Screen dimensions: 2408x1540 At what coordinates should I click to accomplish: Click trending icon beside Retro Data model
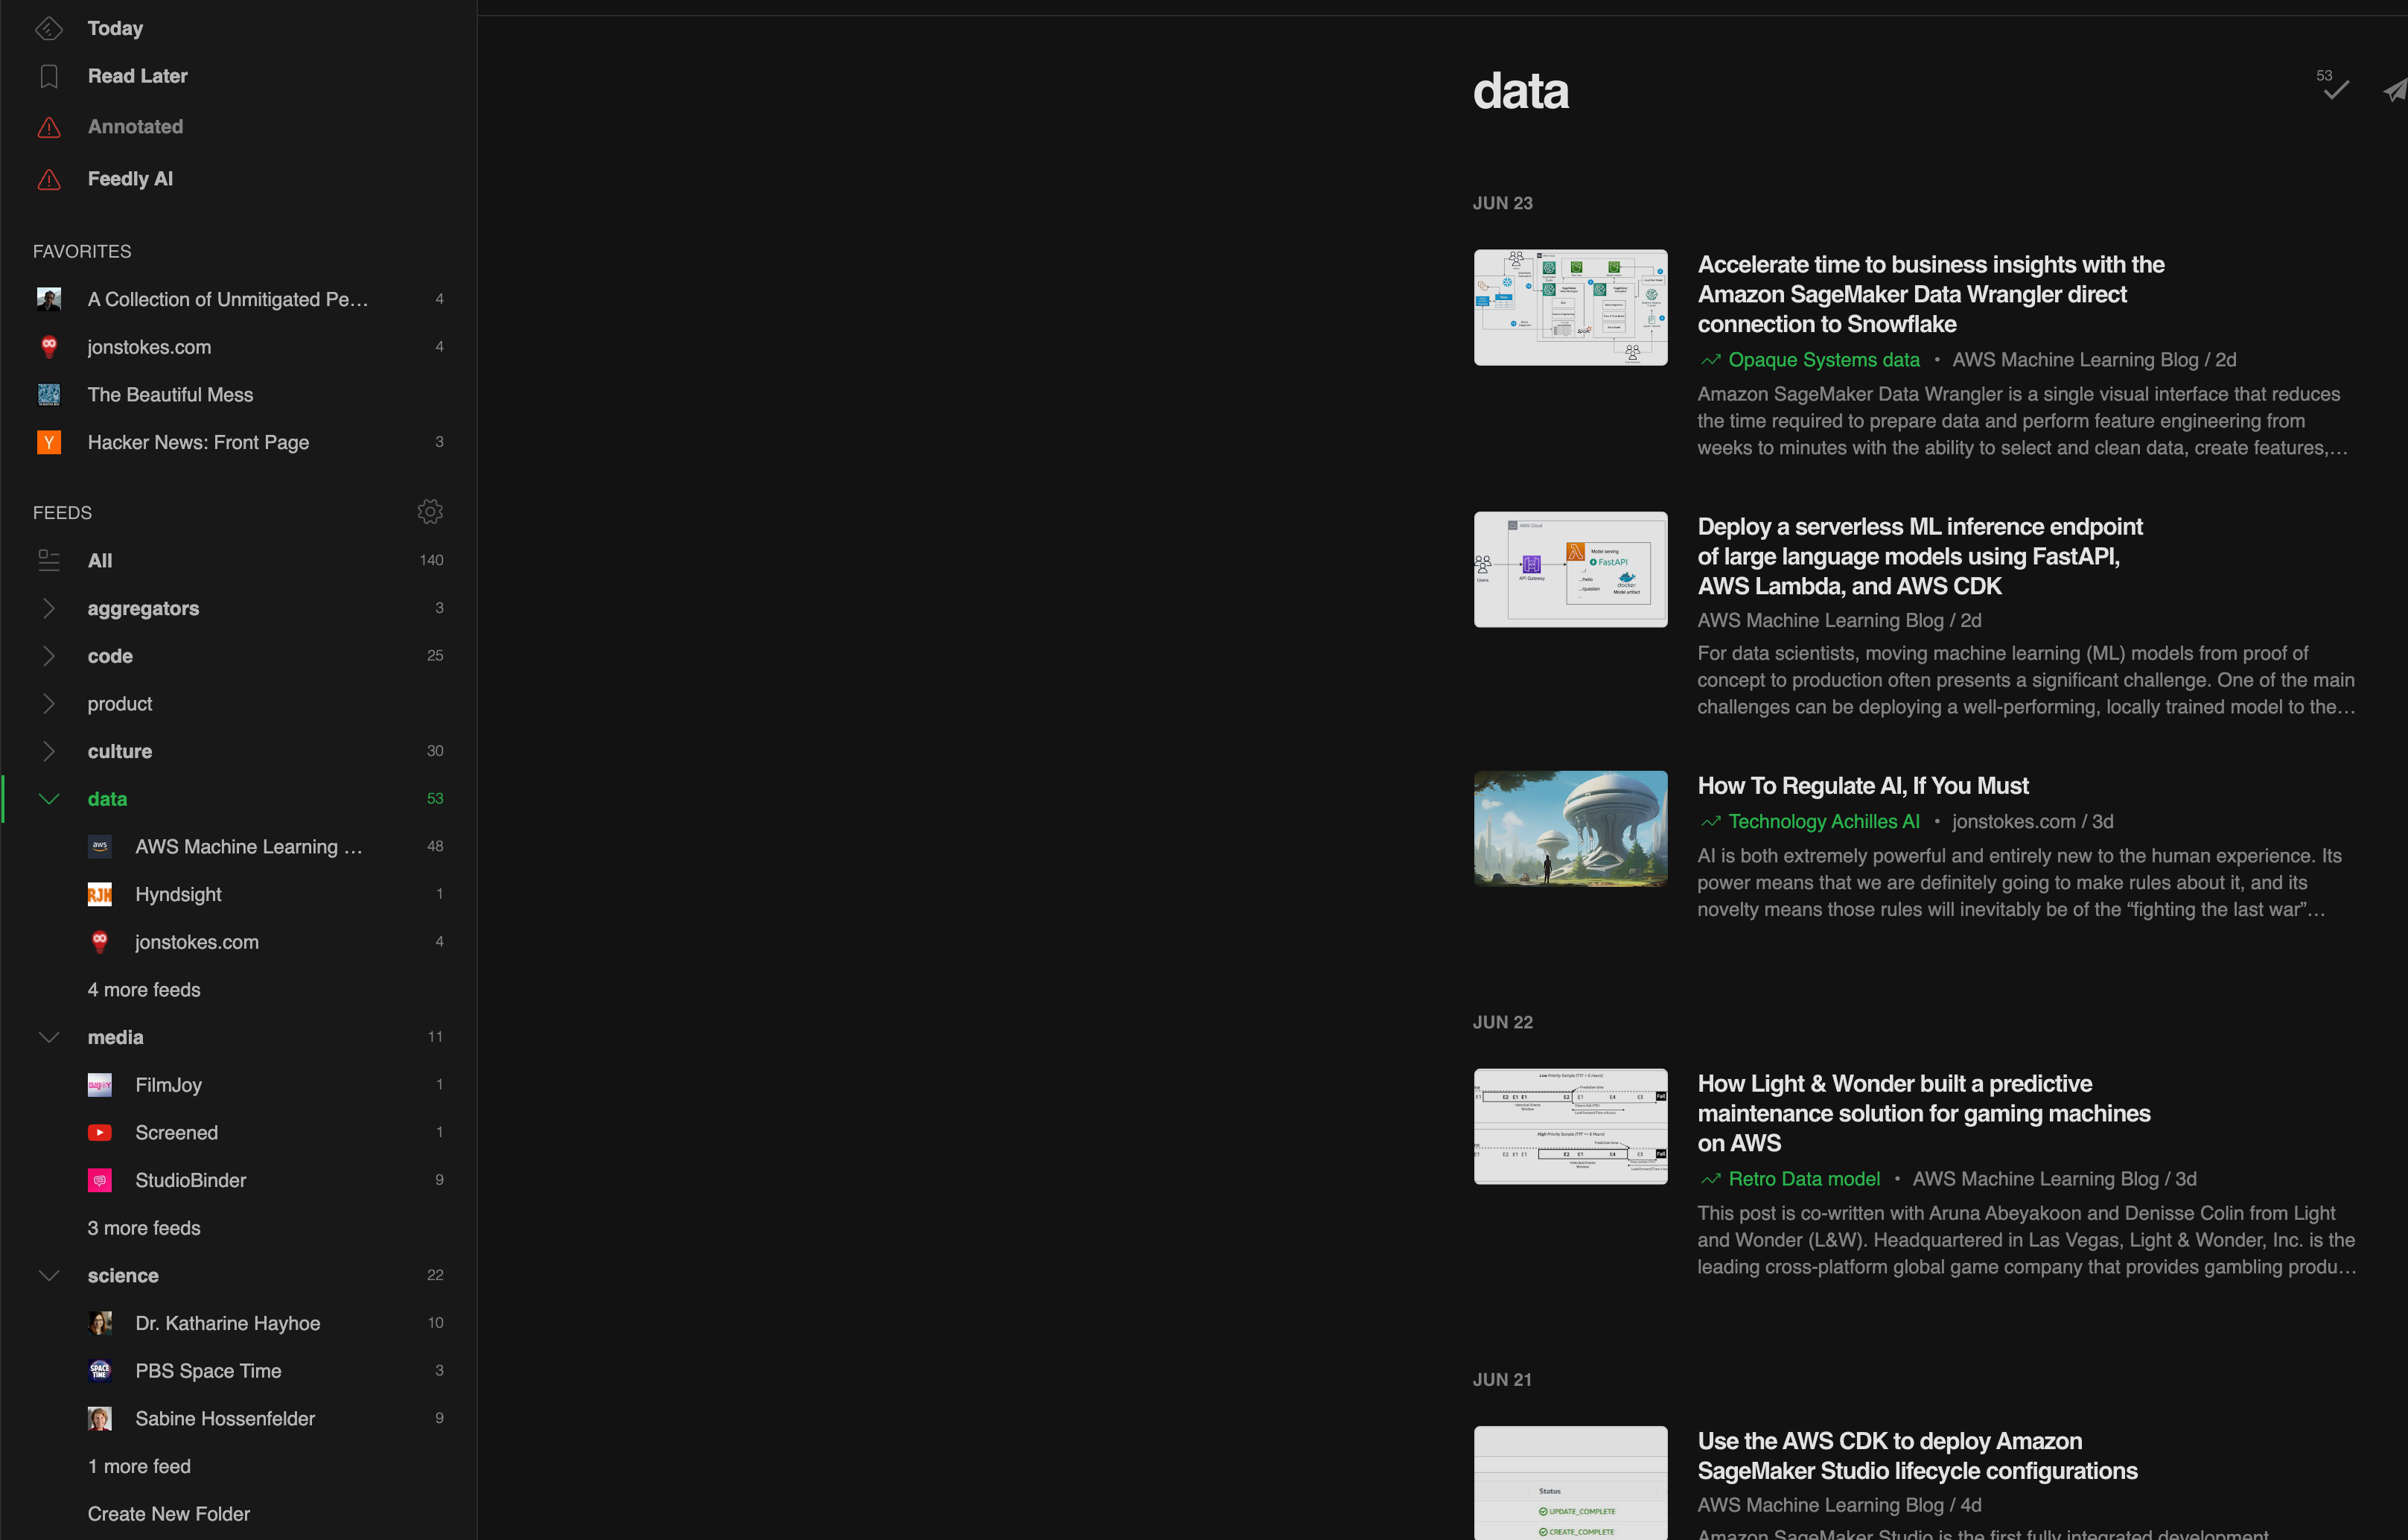1710,1179
